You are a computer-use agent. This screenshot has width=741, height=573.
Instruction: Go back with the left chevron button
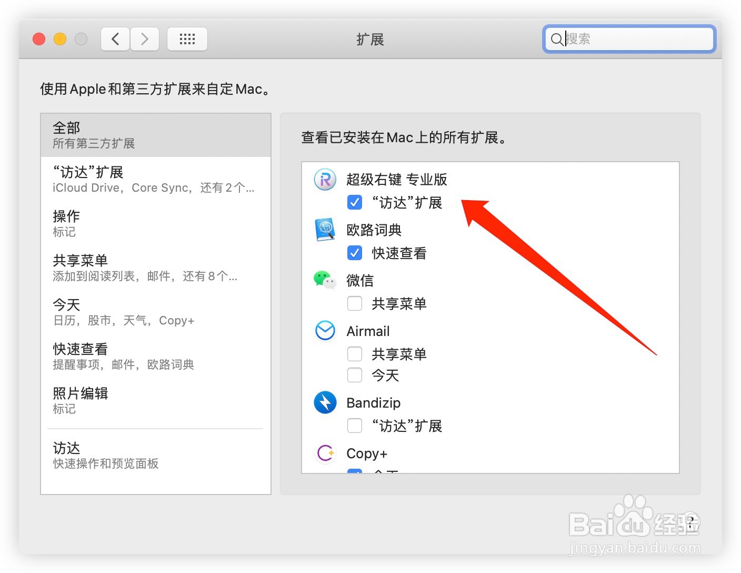(115, 39)
